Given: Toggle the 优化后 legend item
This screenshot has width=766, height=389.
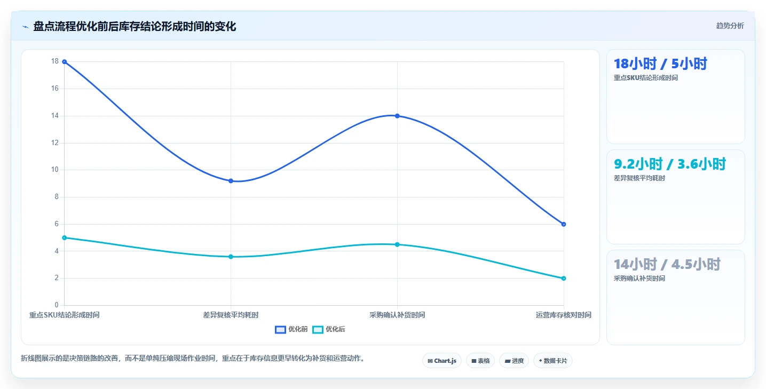Looking at the screenshot, I should click(328, 329).
